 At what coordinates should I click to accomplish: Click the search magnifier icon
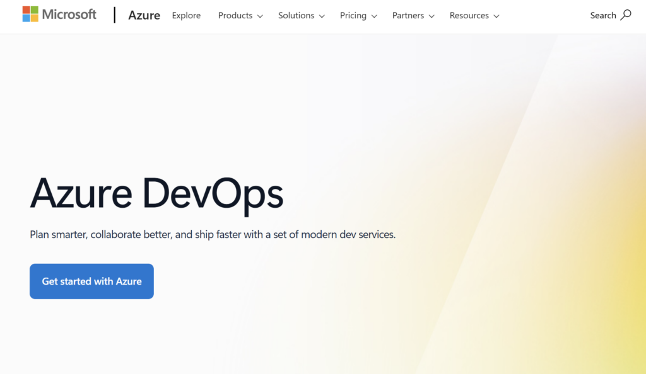click(x=626, y=15)
